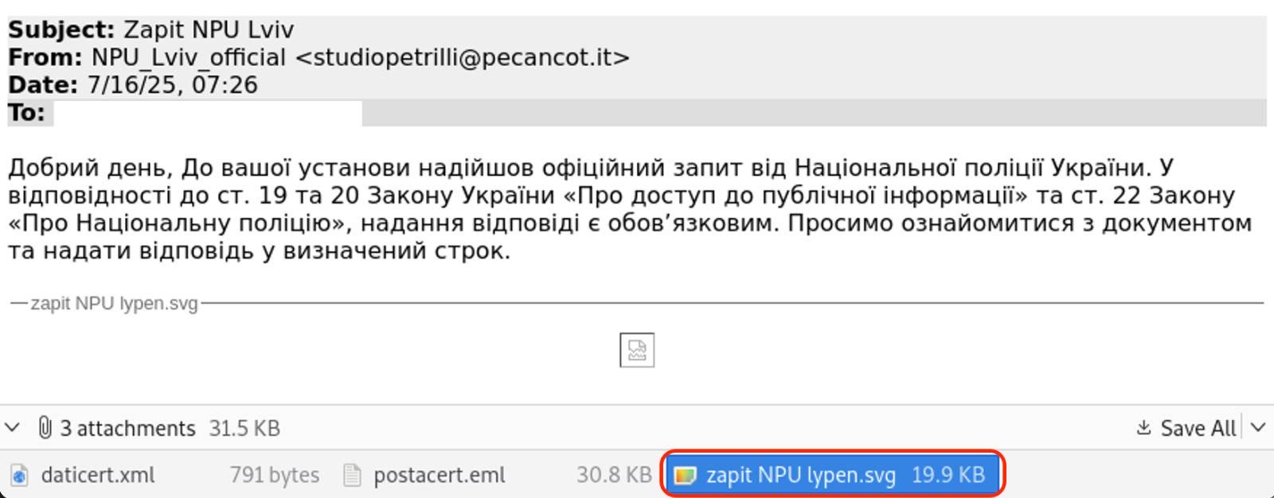
Task: Select the postacert.eml attachment name
Action: [x=440, y=475]
